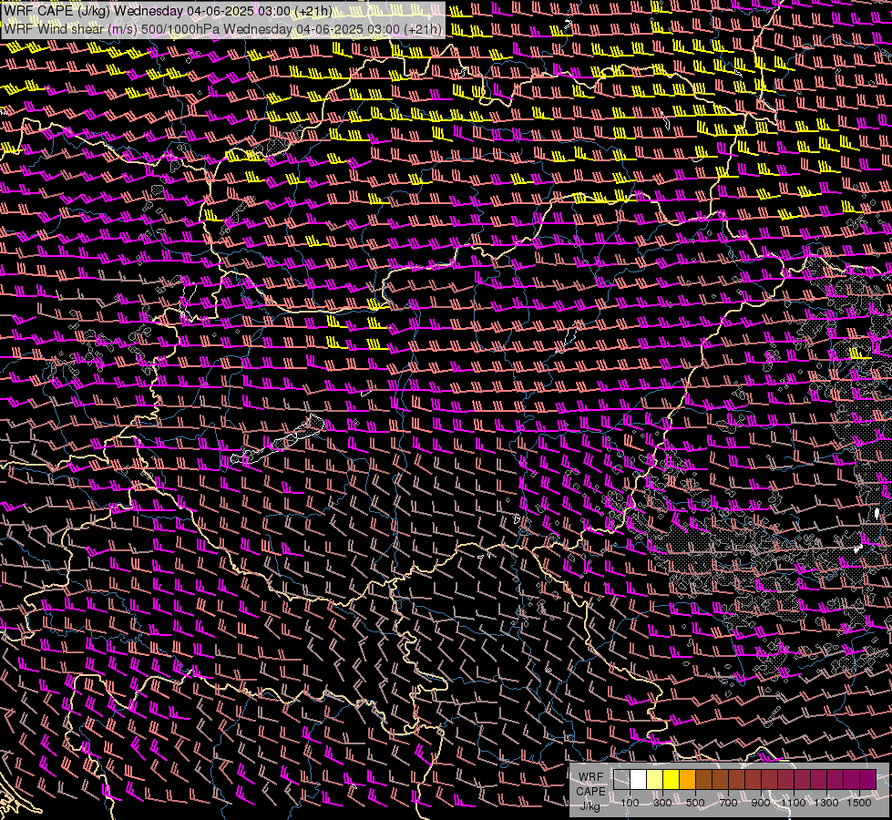Click the legend value 700

(x=728, y=803)
